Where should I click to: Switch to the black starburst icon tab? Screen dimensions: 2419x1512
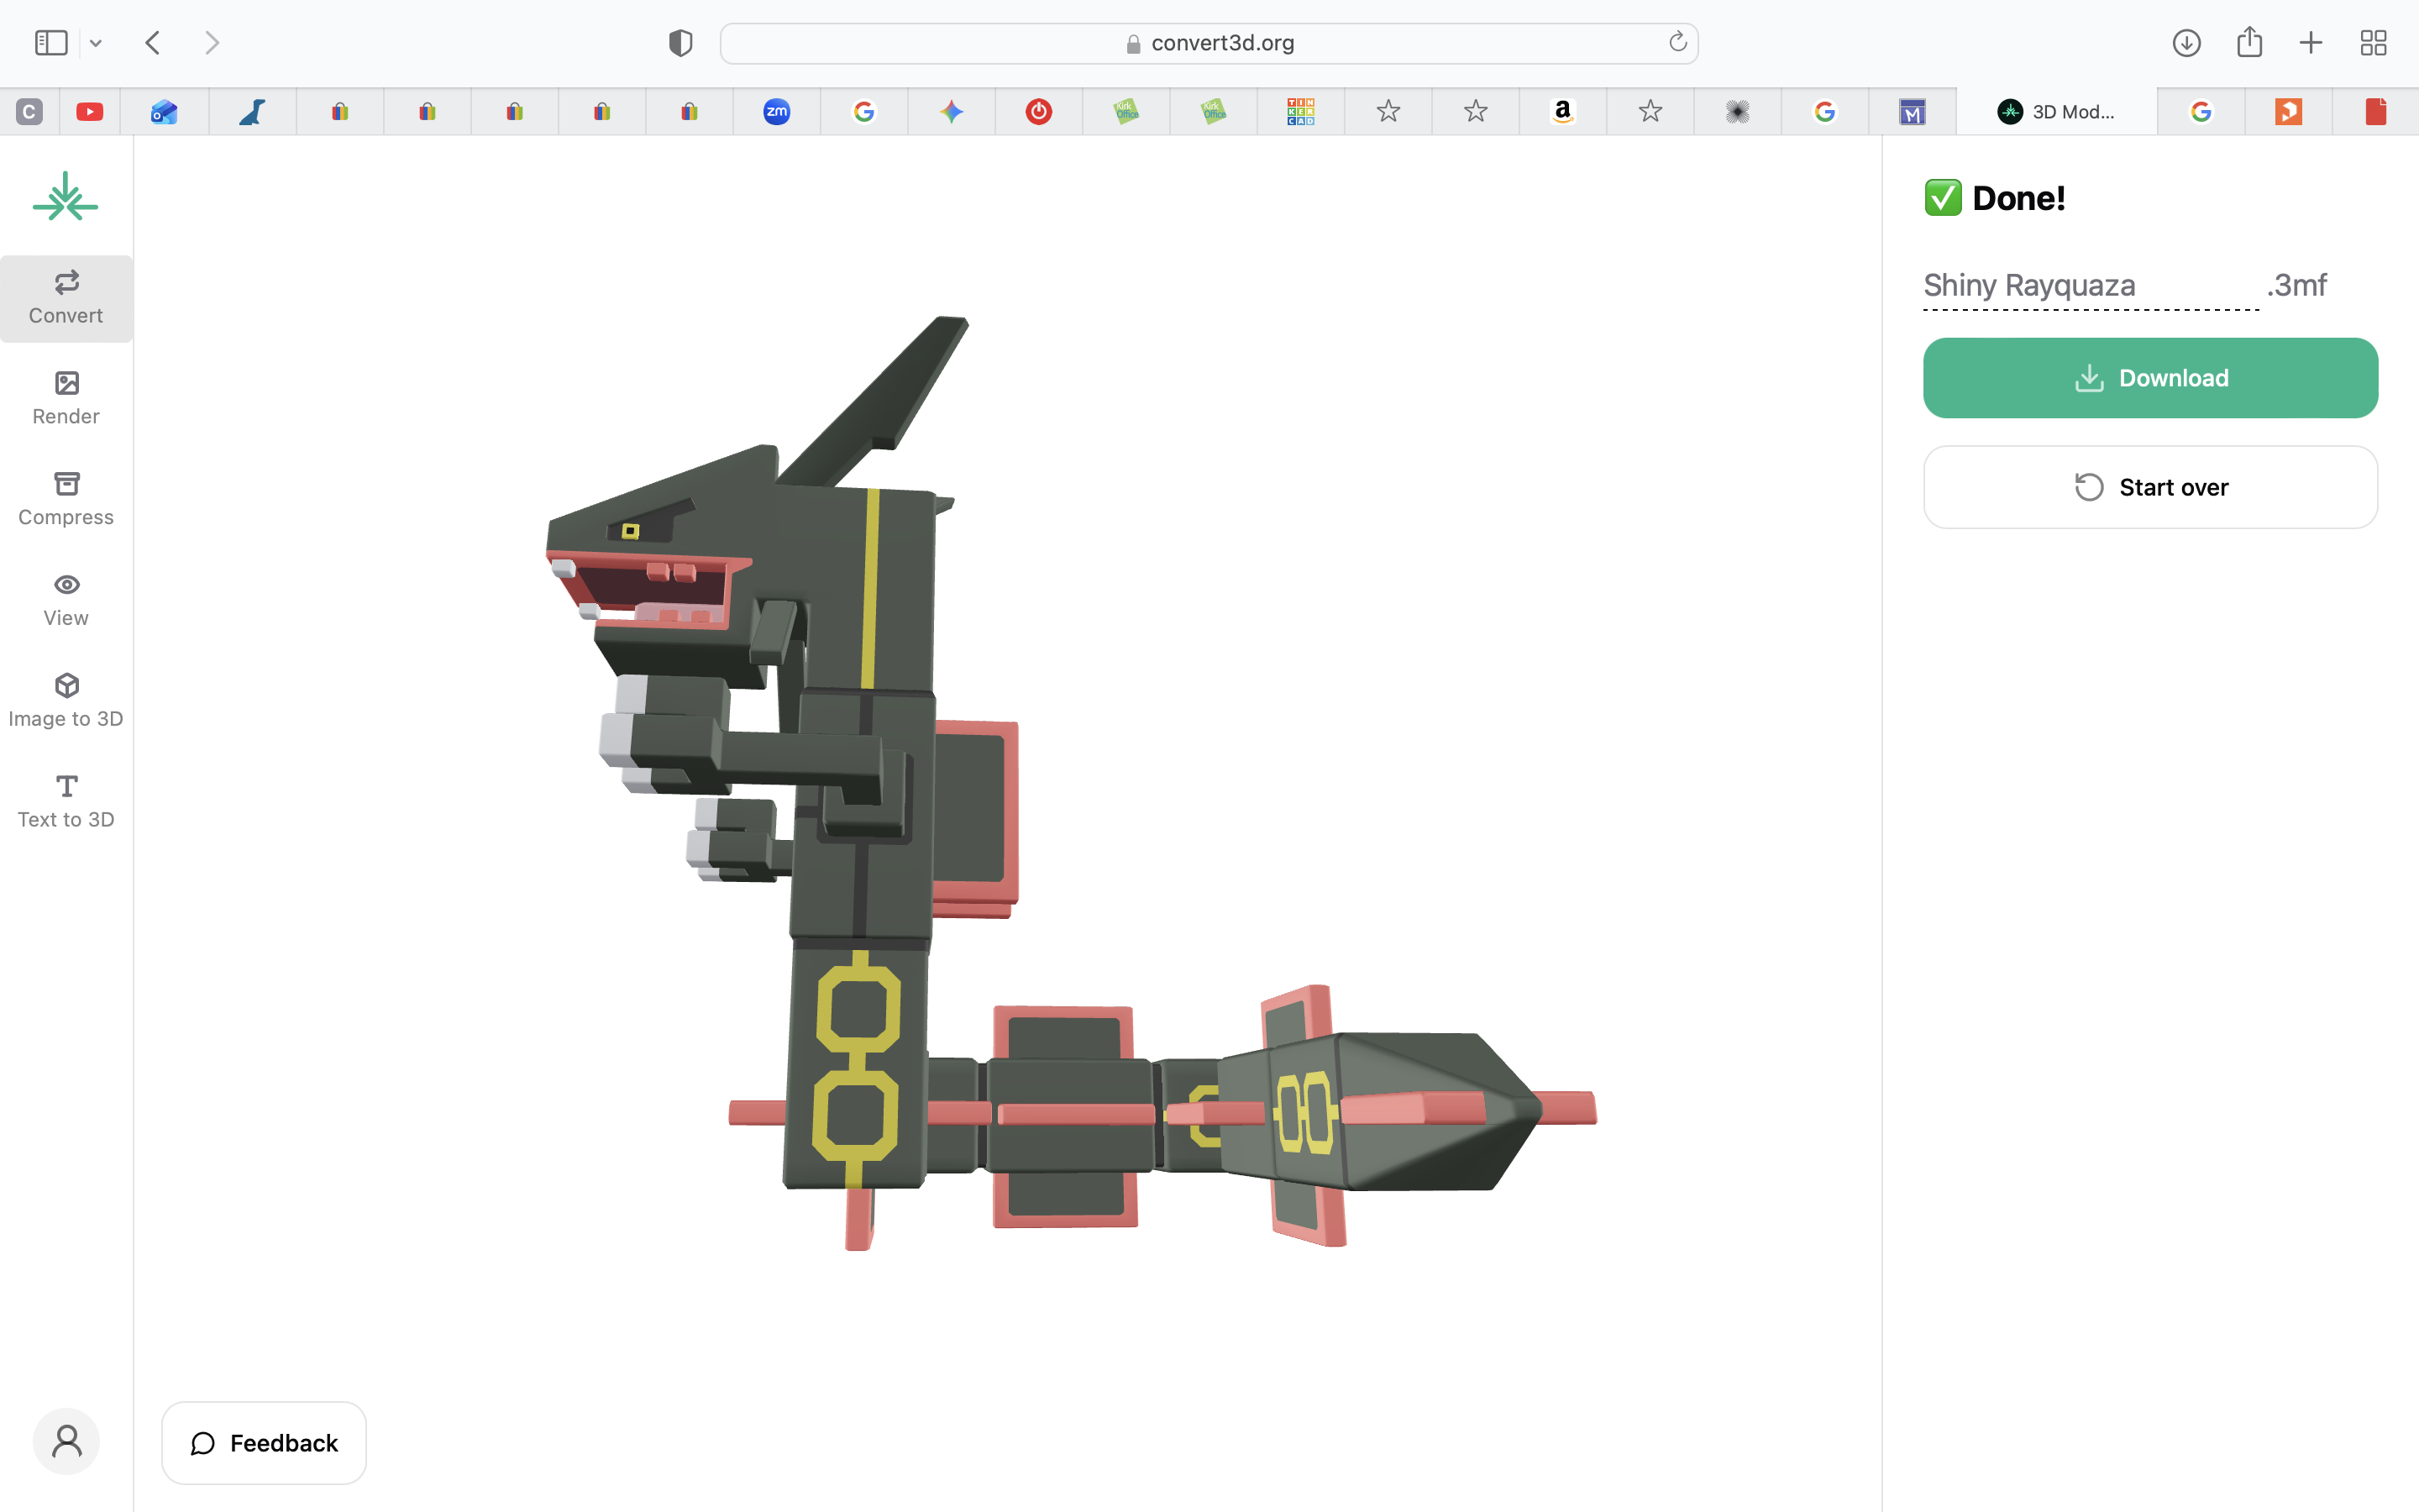click(x=1737, y=112)
